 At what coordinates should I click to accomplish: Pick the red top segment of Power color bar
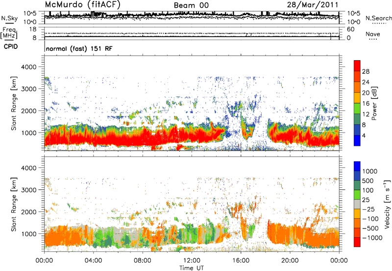(x=357, y=66)
